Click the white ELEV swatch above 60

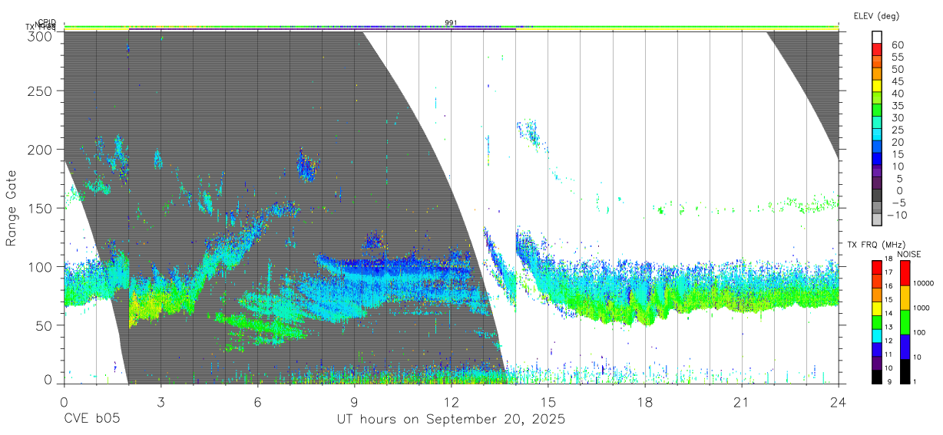tap(877, 37)
